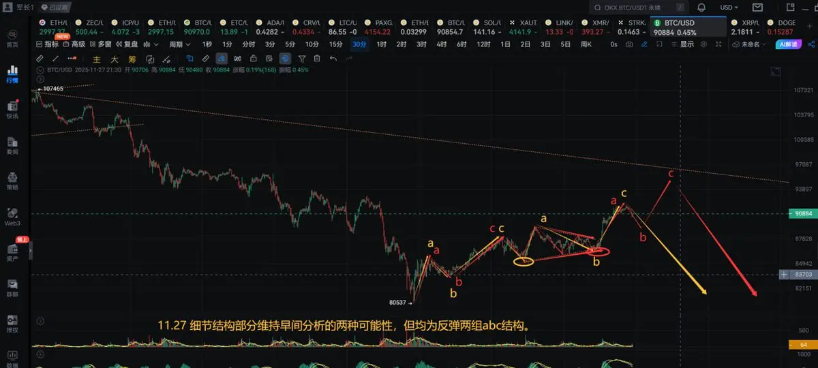
Task: Switch to the 1日 timeframe
Action: [x=505, y=44]
